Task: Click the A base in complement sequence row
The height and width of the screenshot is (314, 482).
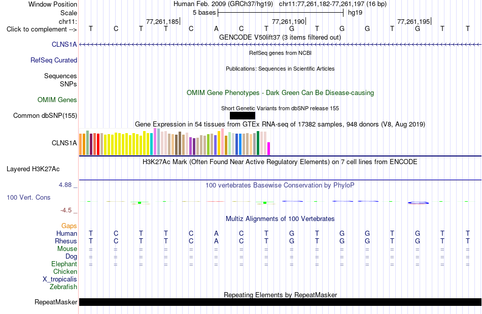Action: pyautogui.click(x=216, y=29)
